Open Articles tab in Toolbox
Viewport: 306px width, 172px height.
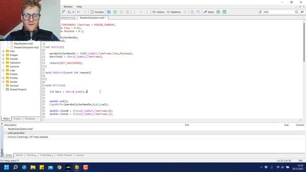pyautogui.click(x=31, y=155)
